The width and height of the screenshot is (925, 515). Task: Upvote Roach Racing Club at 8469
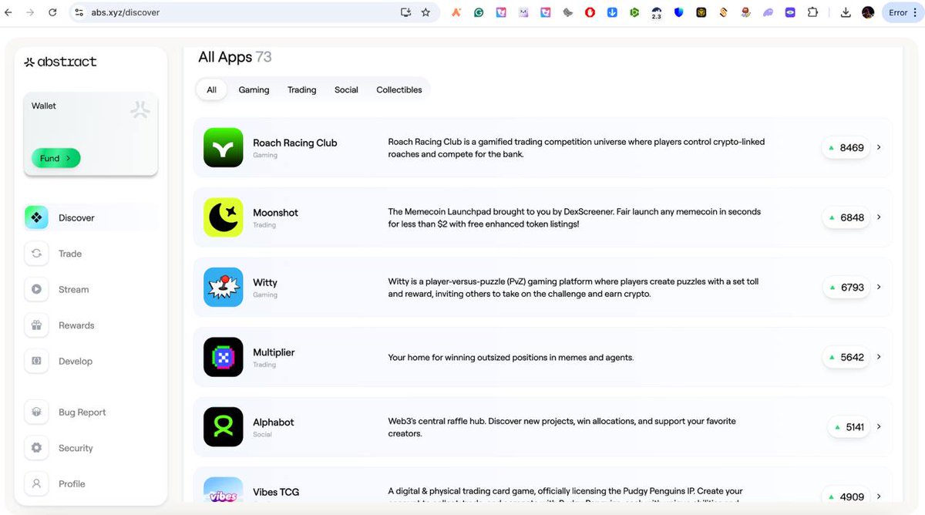[846, 147]
